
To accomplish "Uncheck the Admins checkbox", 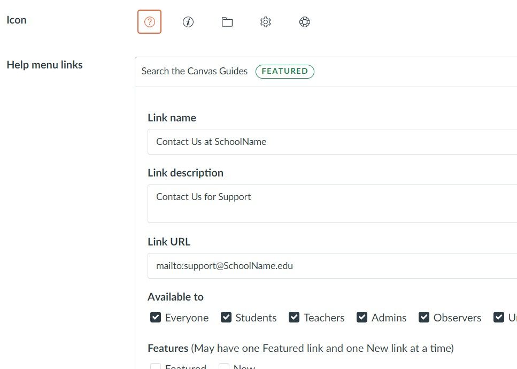I will click(x=362, y=317).
